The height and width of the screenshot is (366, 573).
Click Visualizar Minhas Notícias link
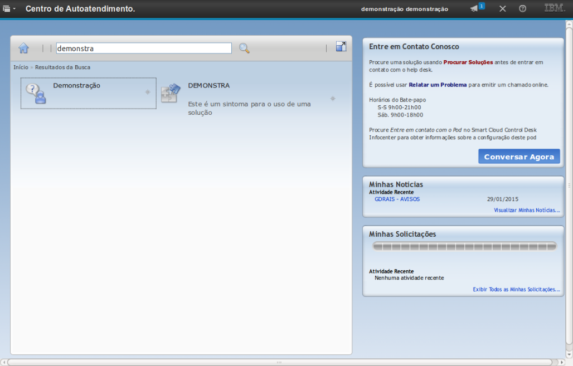pos(527,211)
